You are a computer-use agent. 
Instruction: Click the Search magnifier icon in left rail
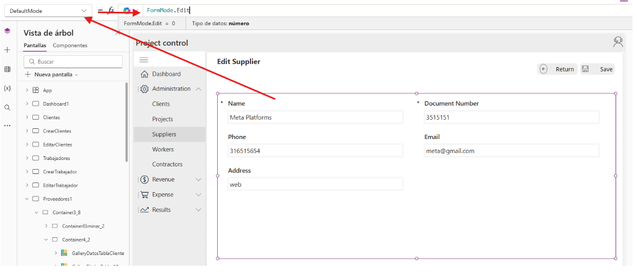7,107
